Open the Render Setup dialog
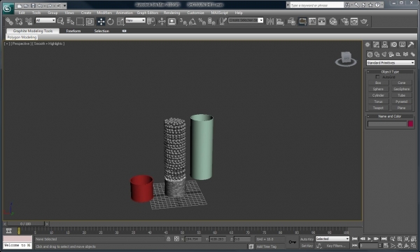This screenshot has width=420, height=252. point(344,22)
